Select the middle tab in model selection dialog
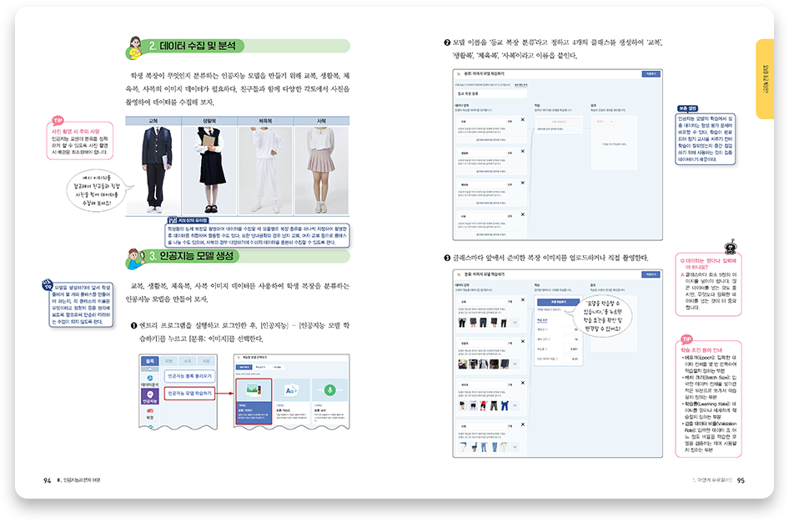 [260, 367]
